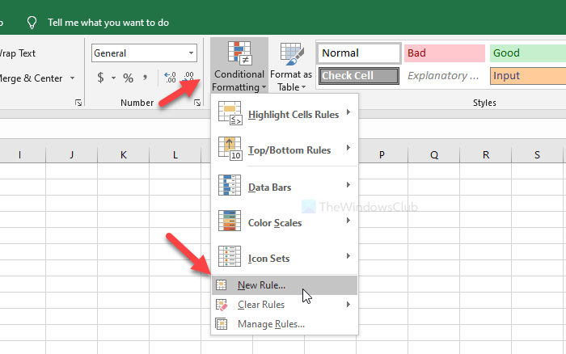Apply Percent Style to the cells
This screenshot has width=566, height=354.
[x=128, y=78]
